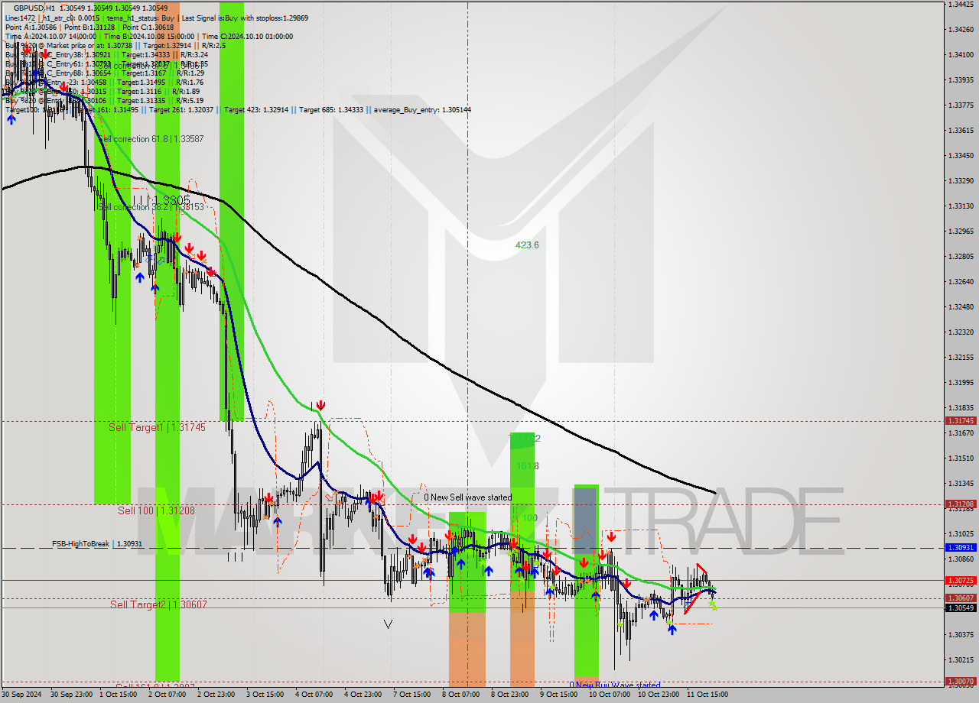Image resolution: width=979 pixels, height=703 pixels.
Task: Click the '0 New Buy Wave started' annotation
Action: (614, 685)
